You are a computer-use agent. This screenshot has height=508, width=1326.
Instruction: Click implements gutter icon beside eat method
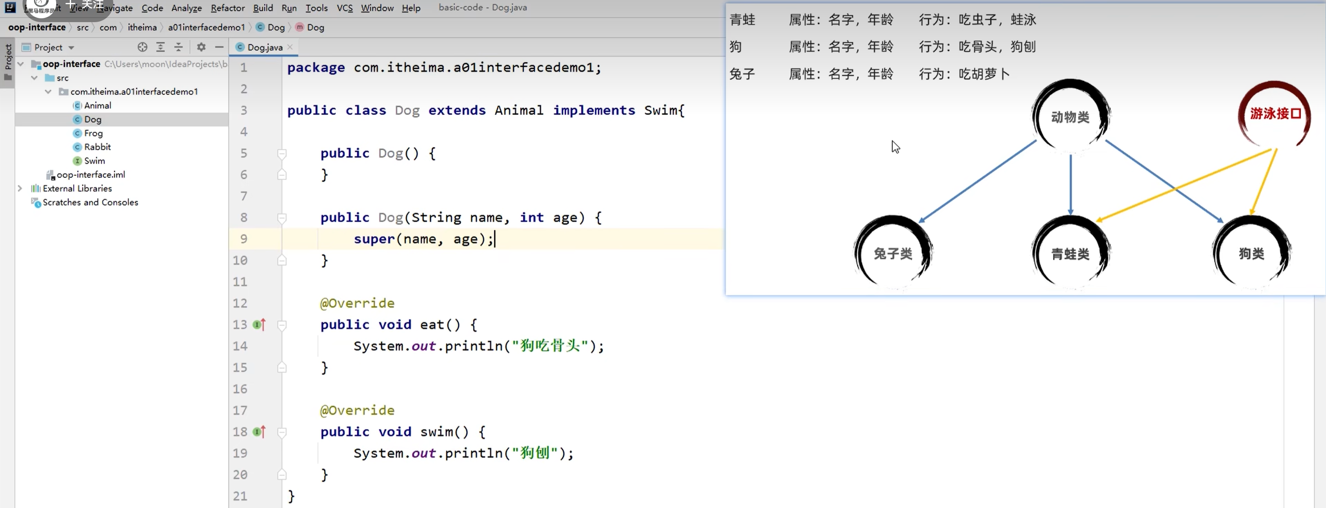click(259, 325)
